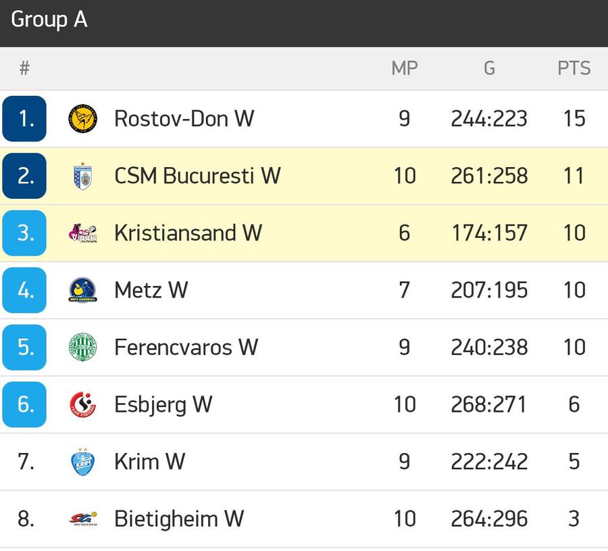Viewport: 608px width, 551px height.
Task: Open the CSM Bucuresti W team page
Action: tap(197, 176)
